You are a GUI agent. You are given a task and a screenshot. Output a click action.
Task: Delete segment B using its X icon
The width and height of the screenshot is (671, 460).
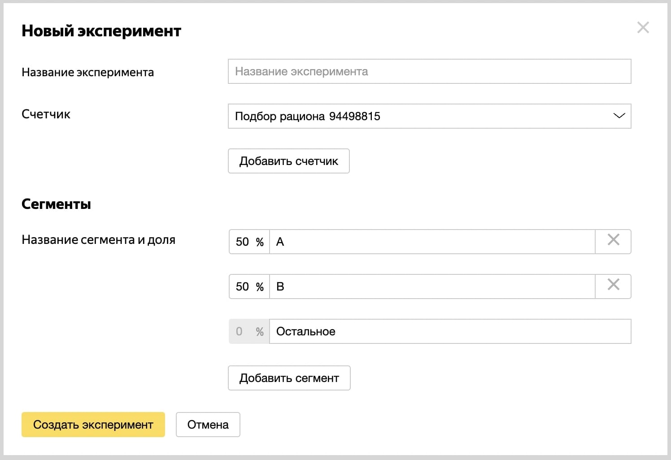pyautogui.click(x=613, y=285)
